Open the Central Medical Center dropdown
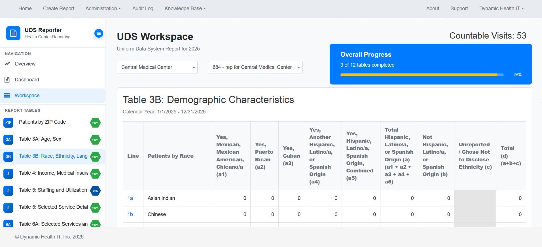The height and width of the screenshot is (247, 542). click(157, 67)
